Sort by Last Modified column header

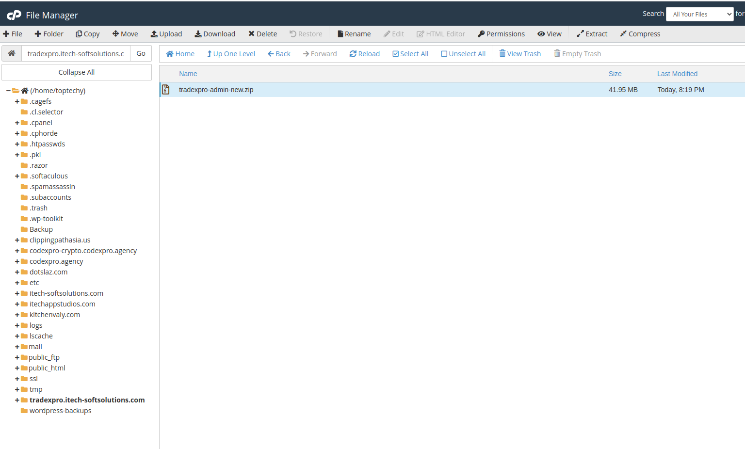pos(677,74)
